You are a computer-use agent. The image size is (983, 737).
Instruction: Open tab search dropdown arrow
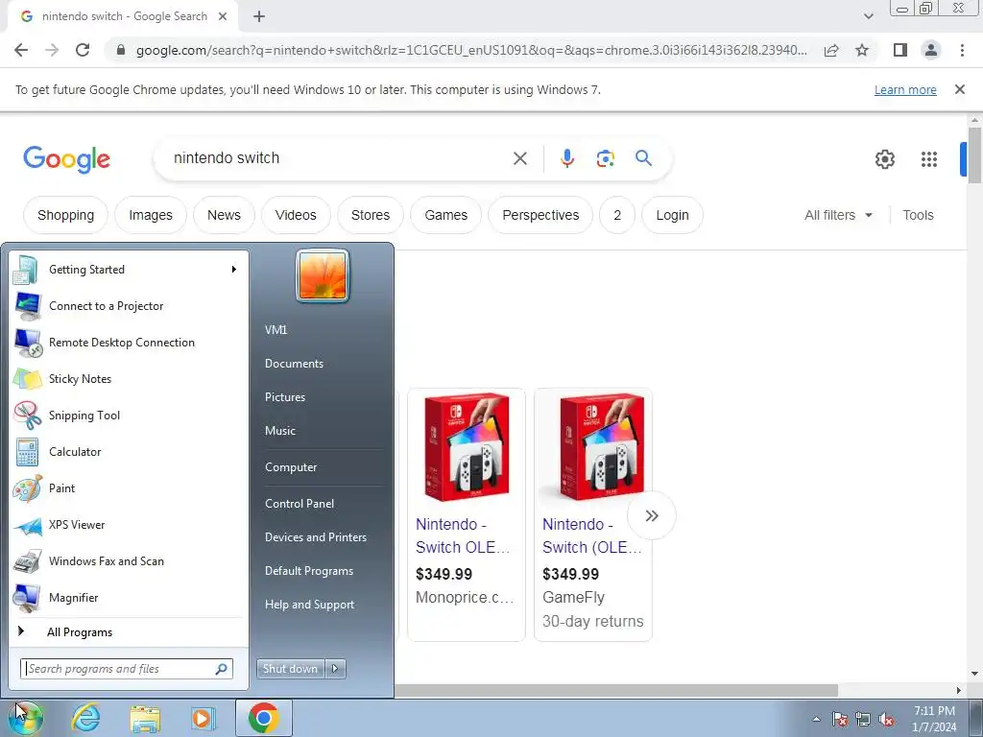coord(868,16)
